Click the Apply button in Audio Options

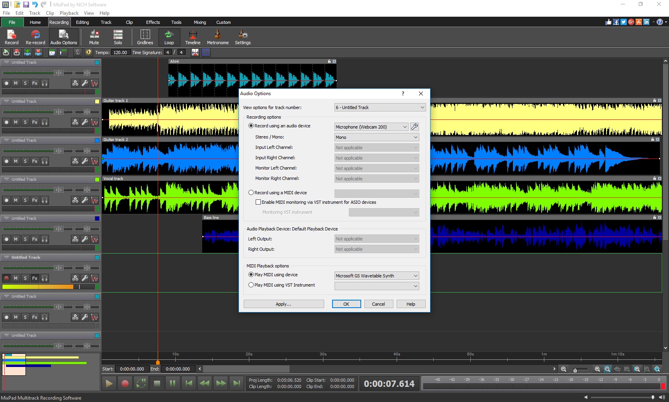coord(283,304)
